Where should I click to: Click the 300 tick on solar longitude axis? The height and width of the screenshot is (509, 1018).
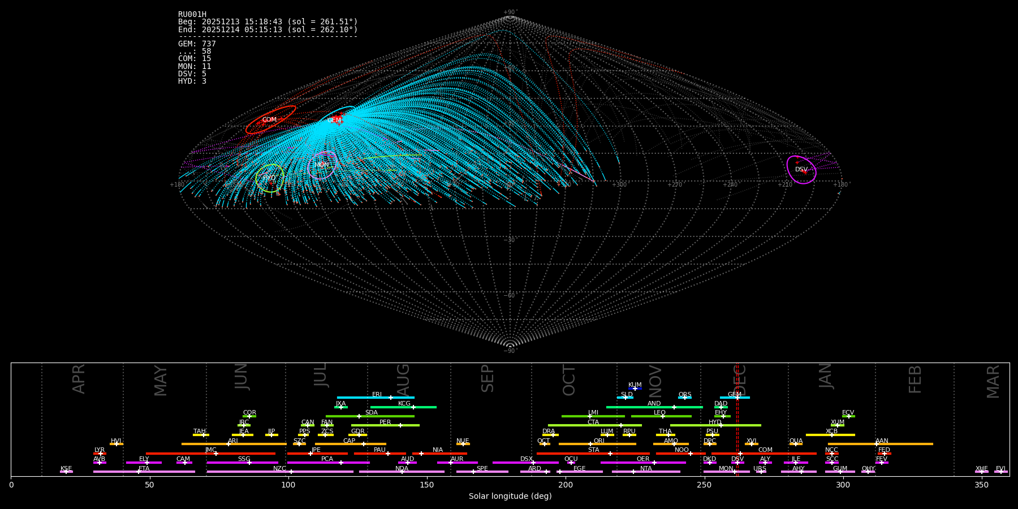tap(843, 485)
